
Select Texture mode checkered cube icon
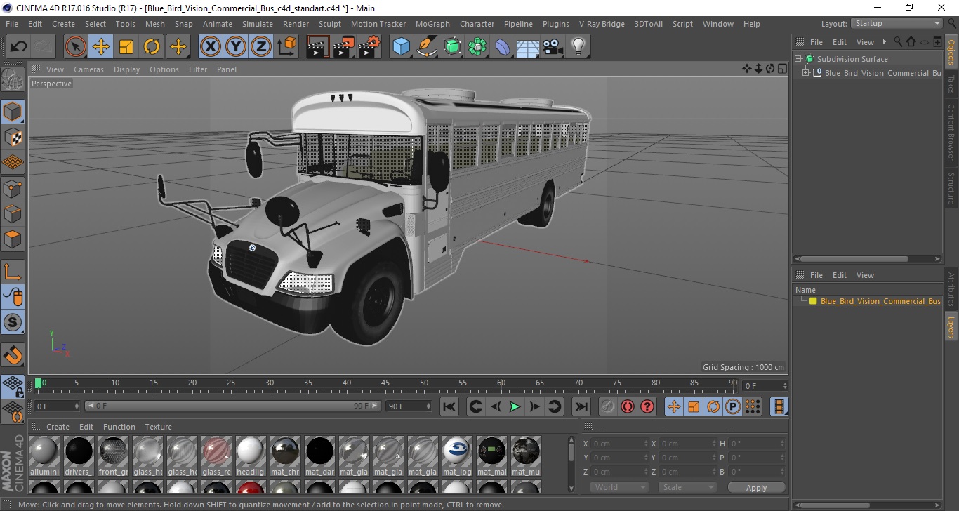tap(13, 137)
